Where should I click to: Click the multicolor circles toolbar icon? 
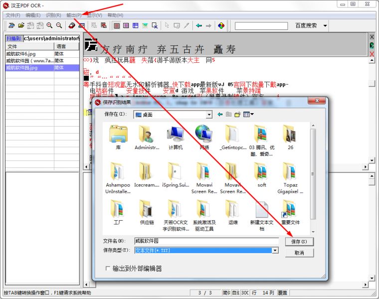[221, 25]
